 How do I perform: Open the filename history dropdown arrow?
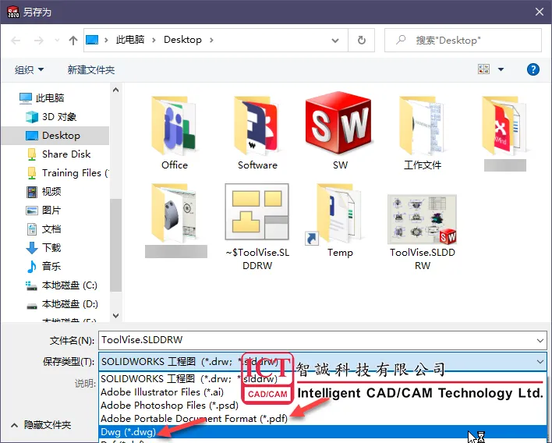click(x=540, y=341)
